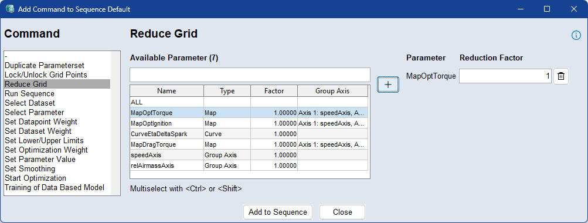Click the Add to Sequence button

point(278,212)
